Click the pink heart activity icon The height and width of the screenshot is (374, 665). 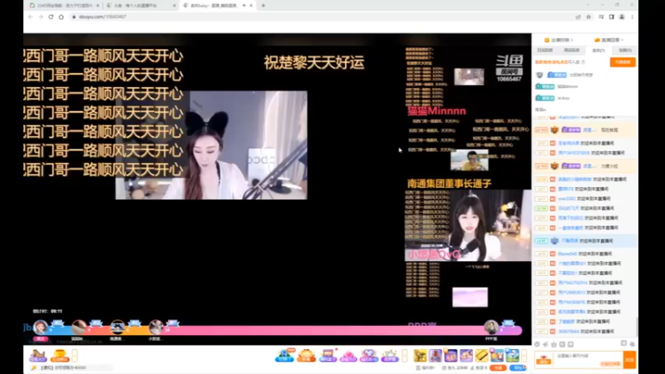point(348,356)
